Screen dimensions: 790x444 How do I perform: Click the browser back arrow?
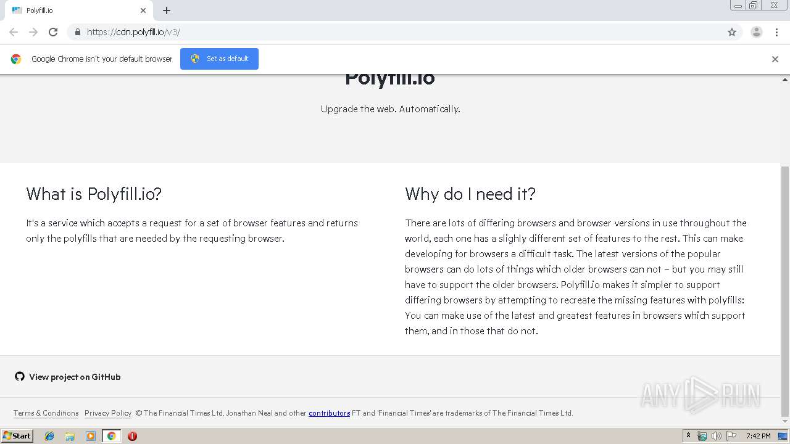(14, 32)
